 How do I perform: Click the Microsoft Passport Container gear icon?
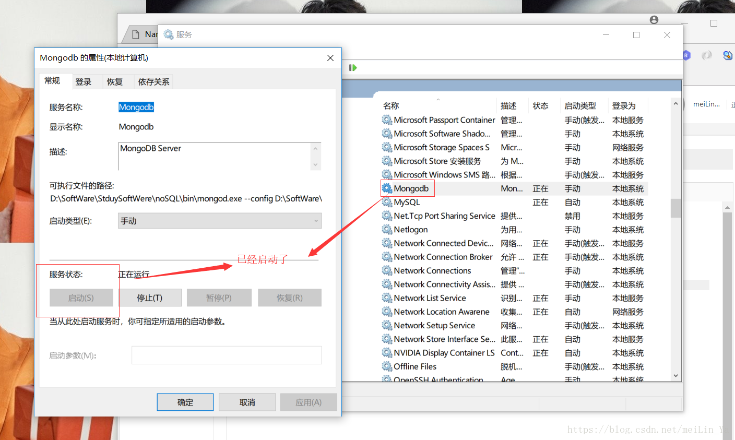(x=387, y=120)
